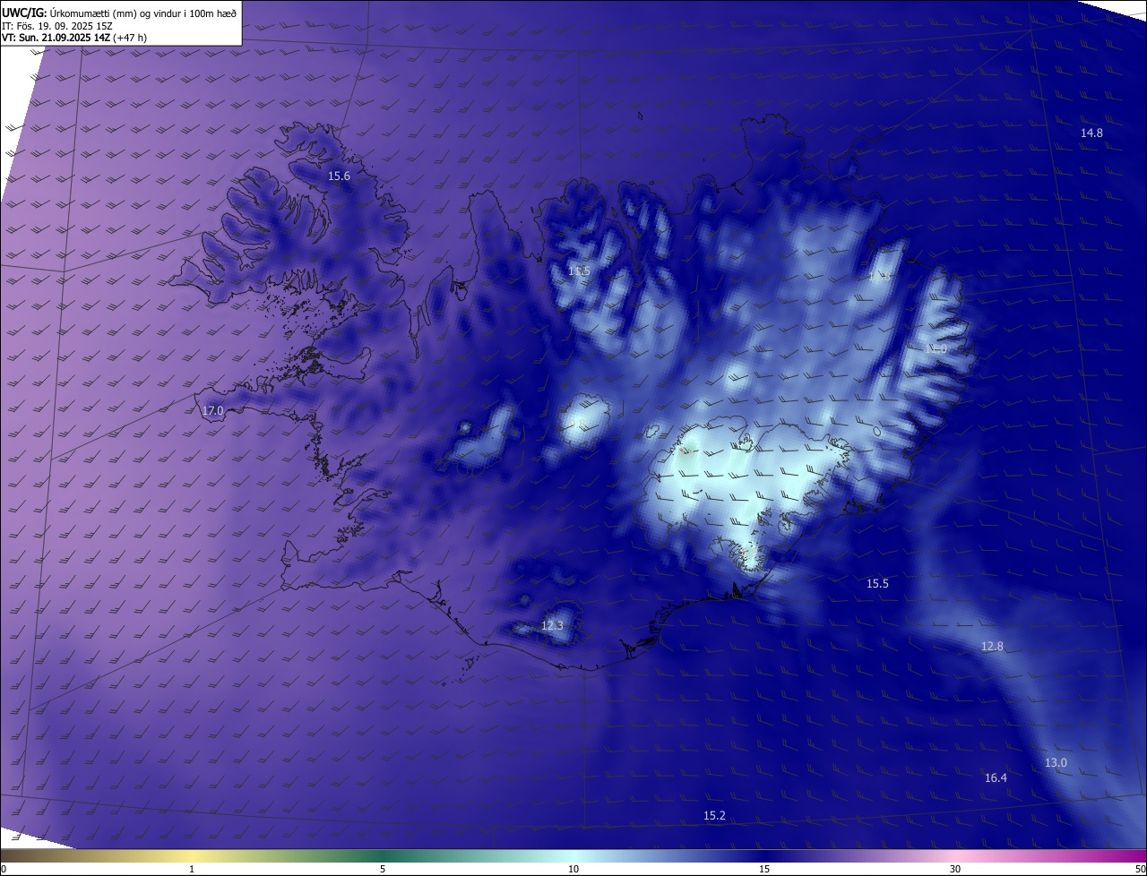Screen dimensions: 1147x876
Task: Click the title 'Úrkomumætti (mm) og vindur í 100m hæð'
Action: point(143,13)
